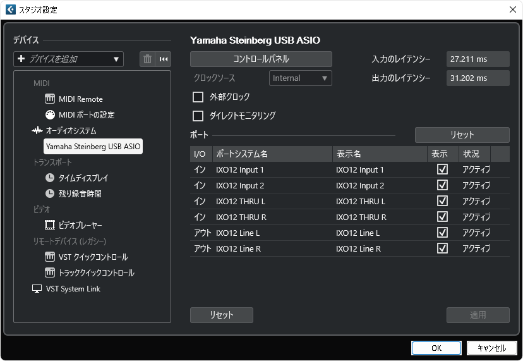Screen dimensions: 523x361
Task: Uncheck visibility for IXO12 Line R
Action: pos(442,248)
